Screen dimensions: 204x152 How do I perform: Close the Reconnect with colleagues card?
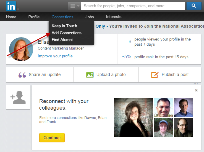[196, 90]
